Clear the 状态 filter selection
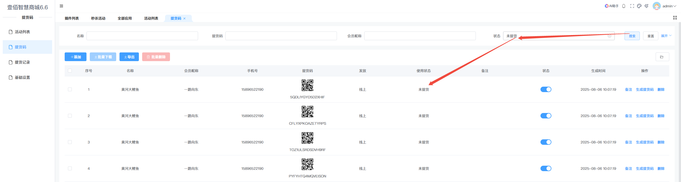This screenshot has width=681, height=182. click(610, 36)
